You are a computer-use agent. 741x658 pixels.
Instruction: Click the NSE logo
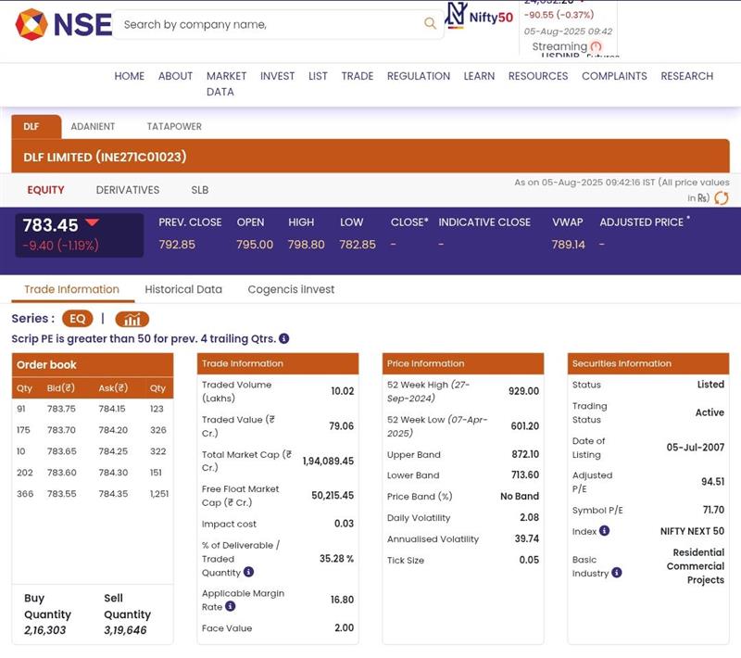(x=63, y=24)
